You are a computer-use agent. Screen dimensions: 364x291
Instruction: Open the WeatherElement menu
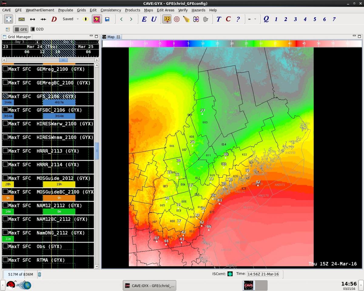[40, 10]
